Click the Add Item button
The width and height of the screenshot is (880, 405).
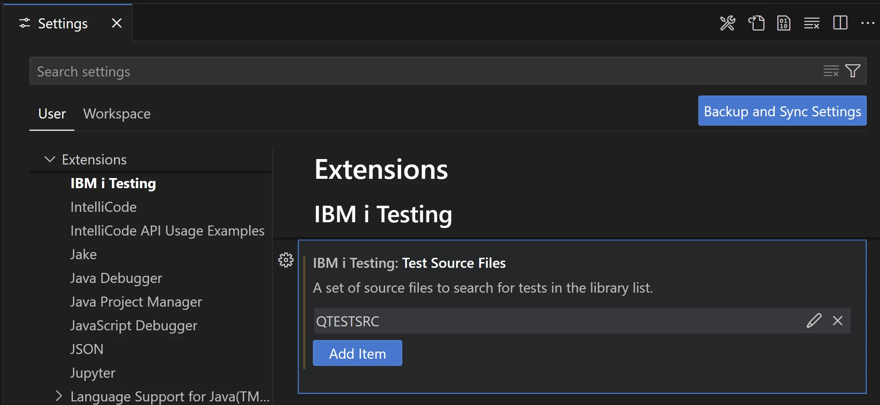pyautogui.click(x=357, y=353)
